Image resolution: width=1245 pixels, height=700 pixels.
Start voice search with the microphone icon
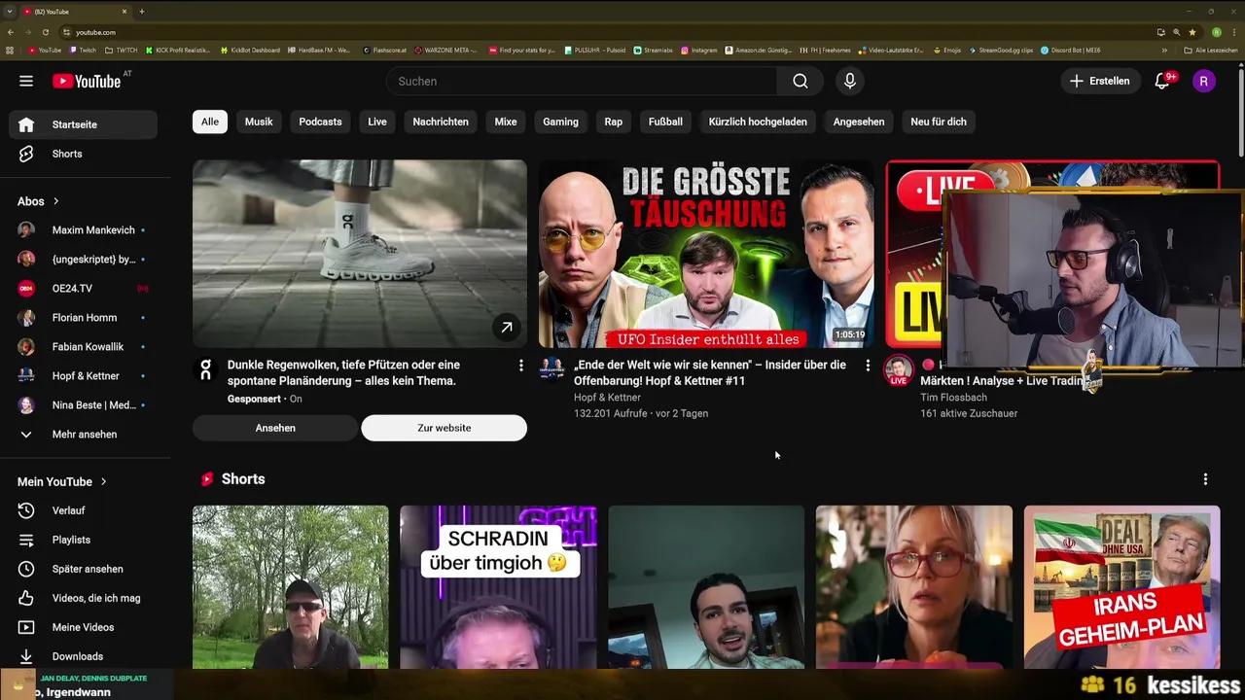(x=850, y=82)
